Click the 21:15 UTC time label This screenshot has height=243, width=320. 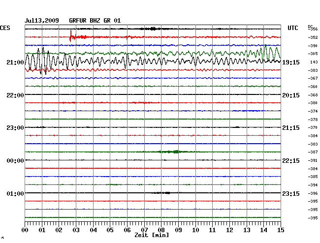(291, 128)
